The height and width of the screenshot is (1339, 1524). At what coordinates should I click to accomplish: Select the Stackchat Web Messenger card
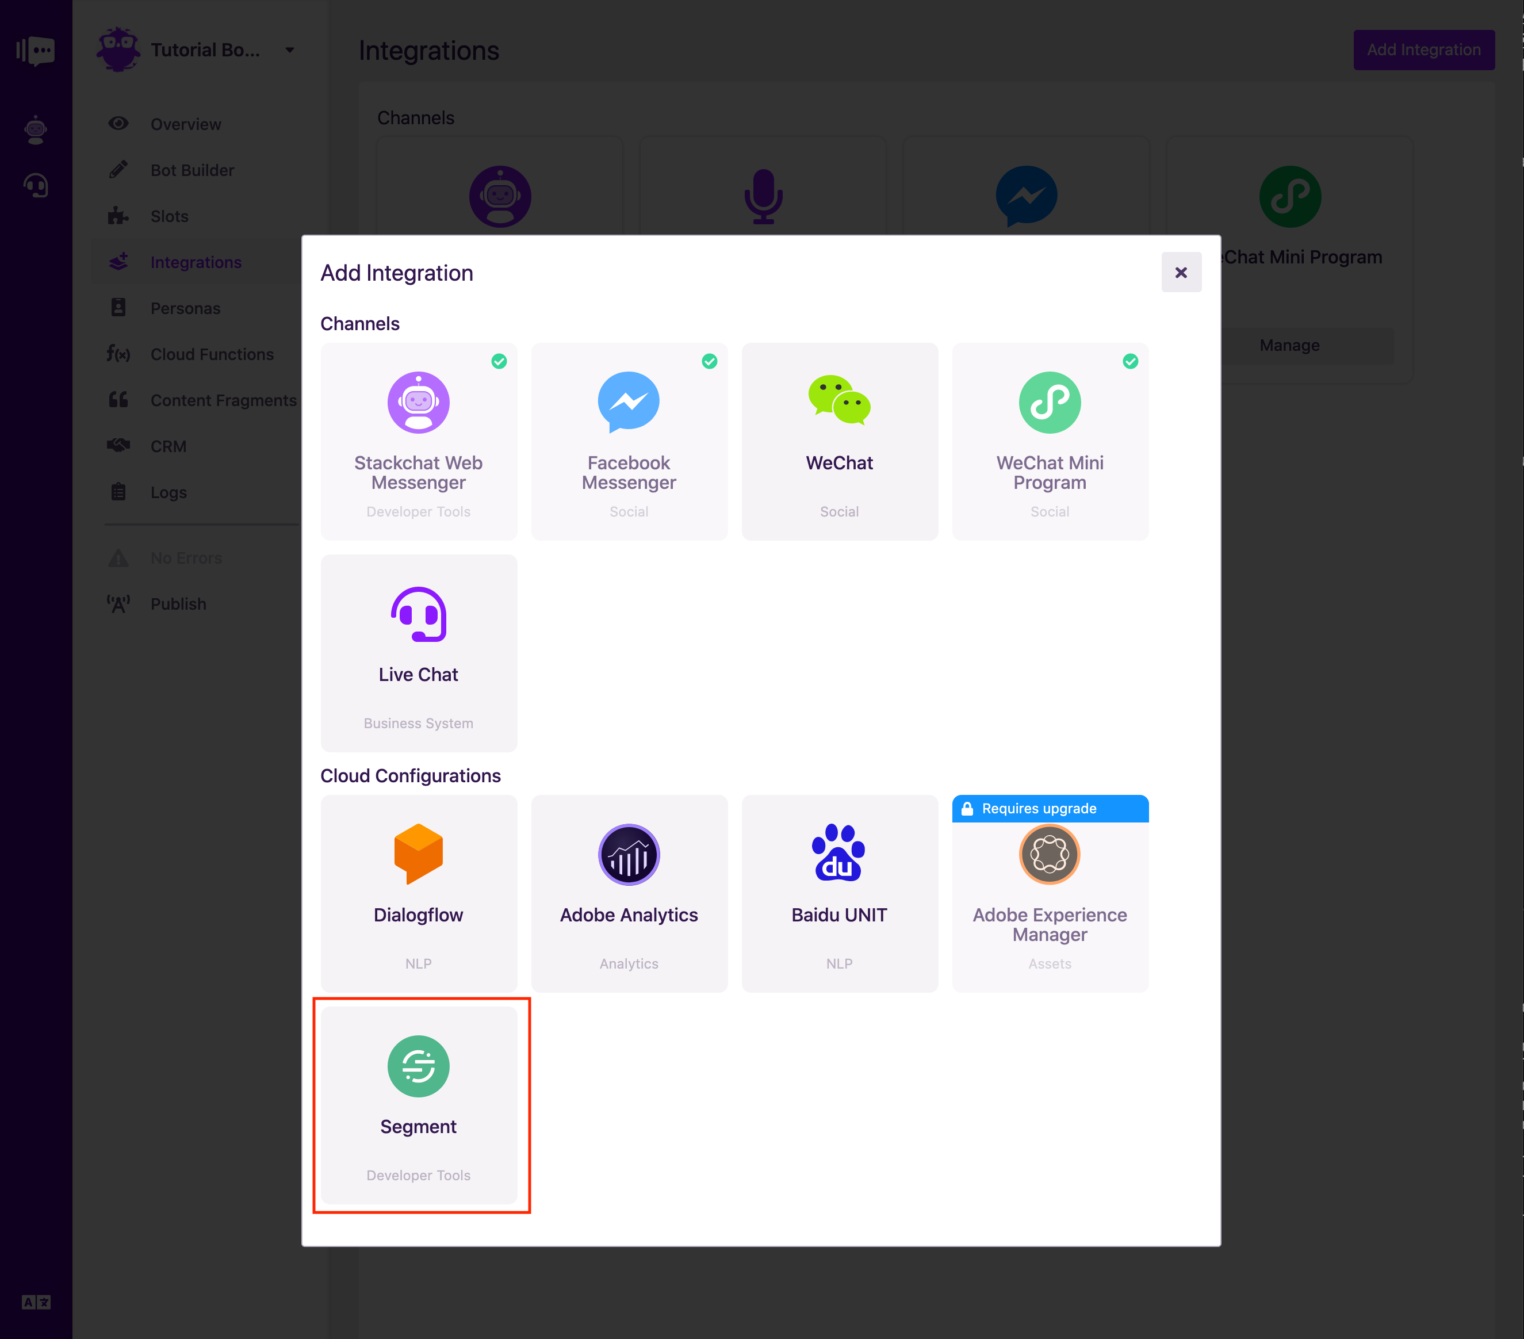point(418,441)
